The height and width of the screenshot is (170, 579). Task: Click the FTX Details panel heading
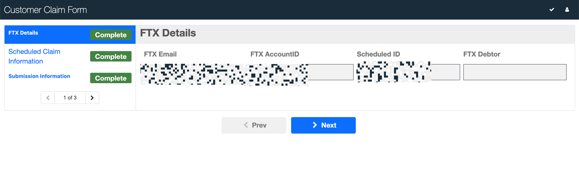[x=168, y=33]
